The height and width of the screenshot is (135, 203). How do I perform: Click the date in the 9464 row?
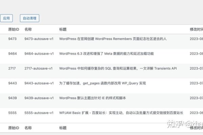tap(196, 54)
